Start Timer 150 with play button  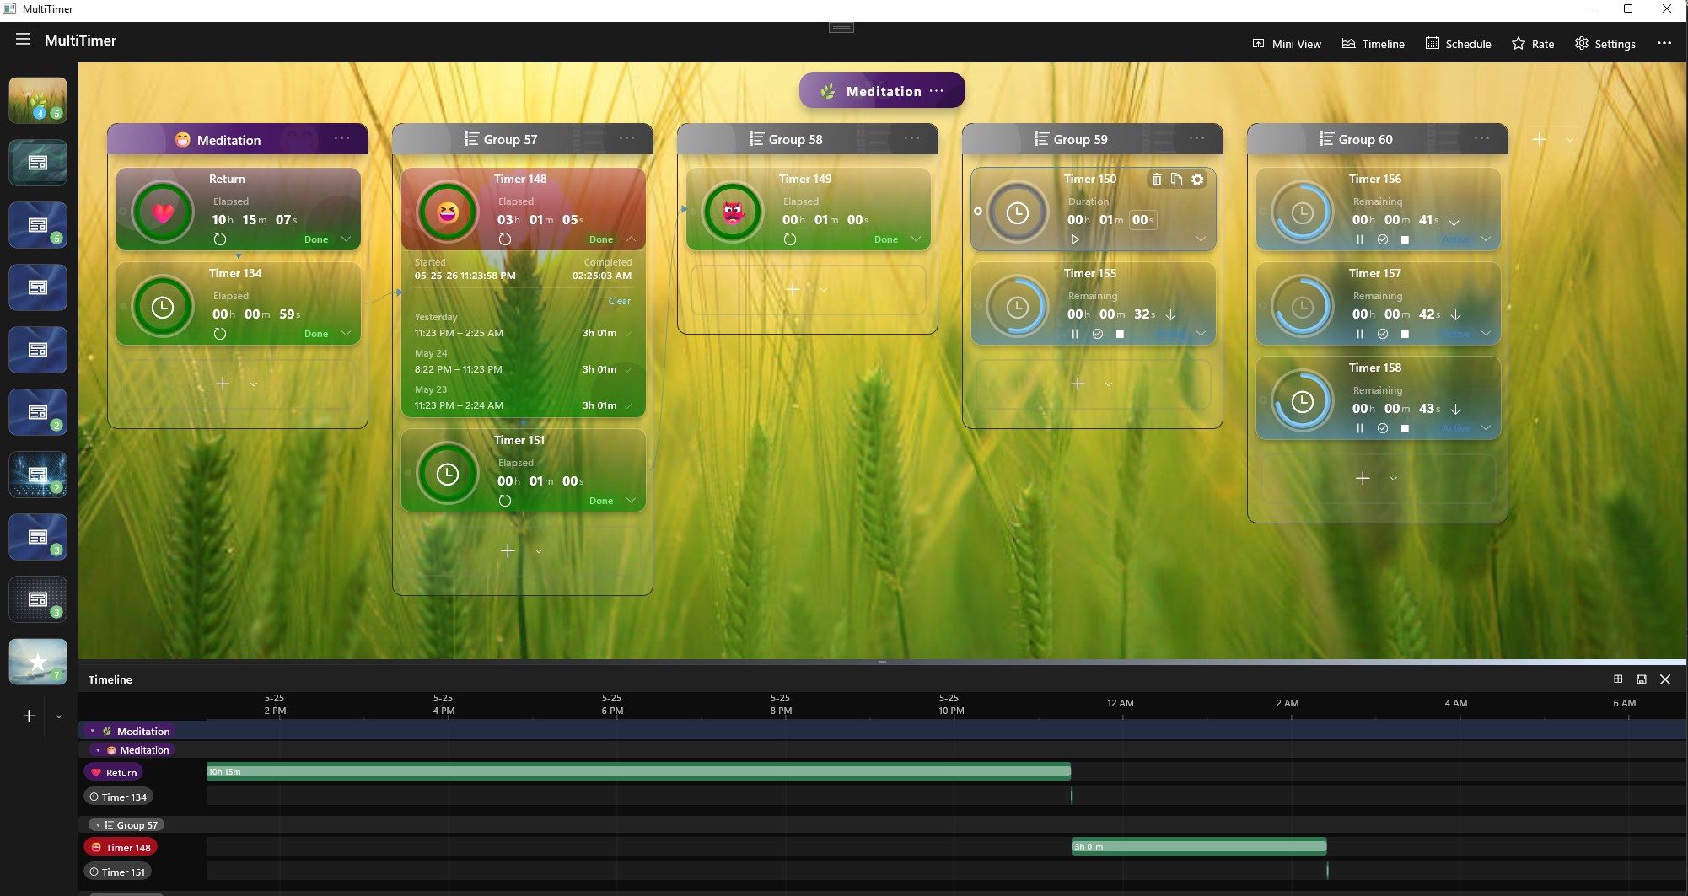[x=1075, y=239]
